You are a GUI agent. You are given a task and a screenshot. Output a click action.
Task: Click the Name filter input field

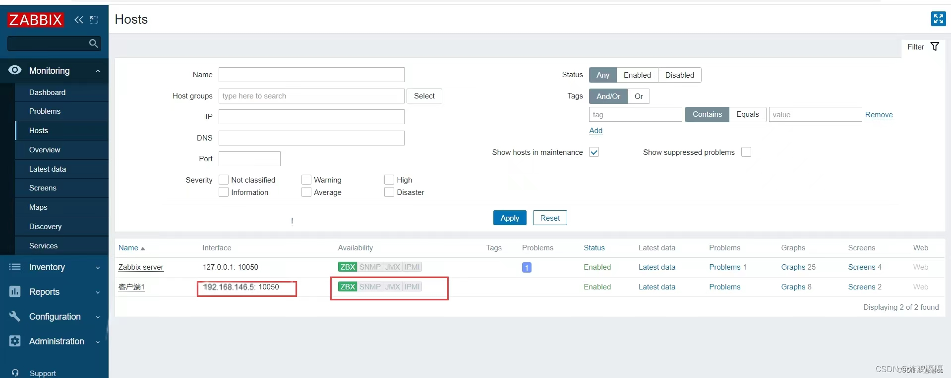(311, 75)
